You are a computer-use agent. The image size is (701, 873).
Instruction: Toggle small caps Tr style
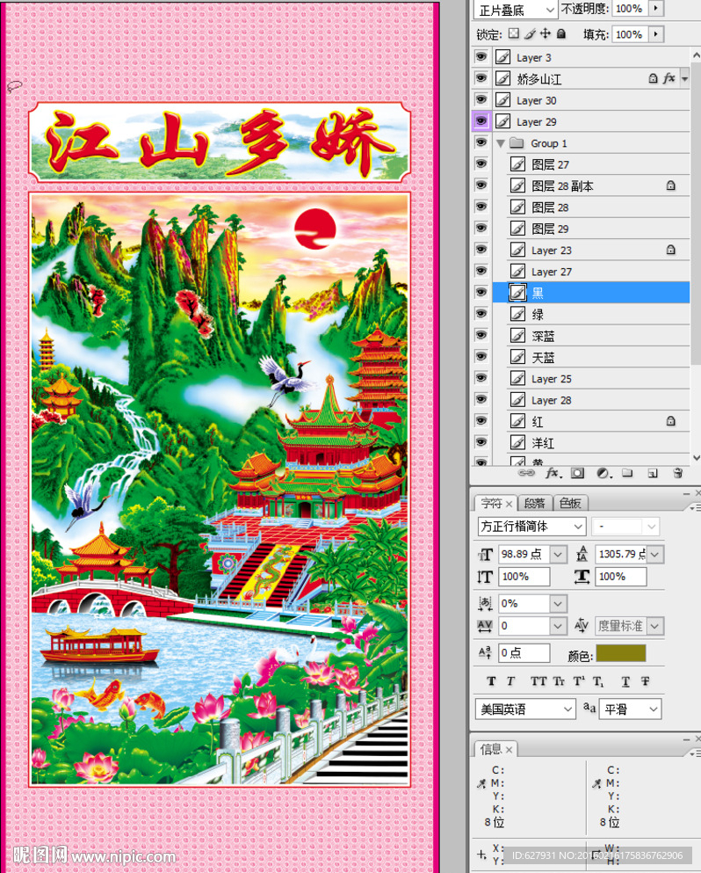point(559,681)
